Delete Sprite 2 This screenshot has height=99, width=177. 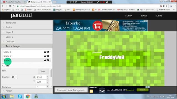pos(48,56)
